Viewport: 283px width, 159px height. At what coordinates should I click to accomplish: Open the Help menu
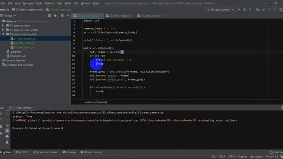coord(96,3)
